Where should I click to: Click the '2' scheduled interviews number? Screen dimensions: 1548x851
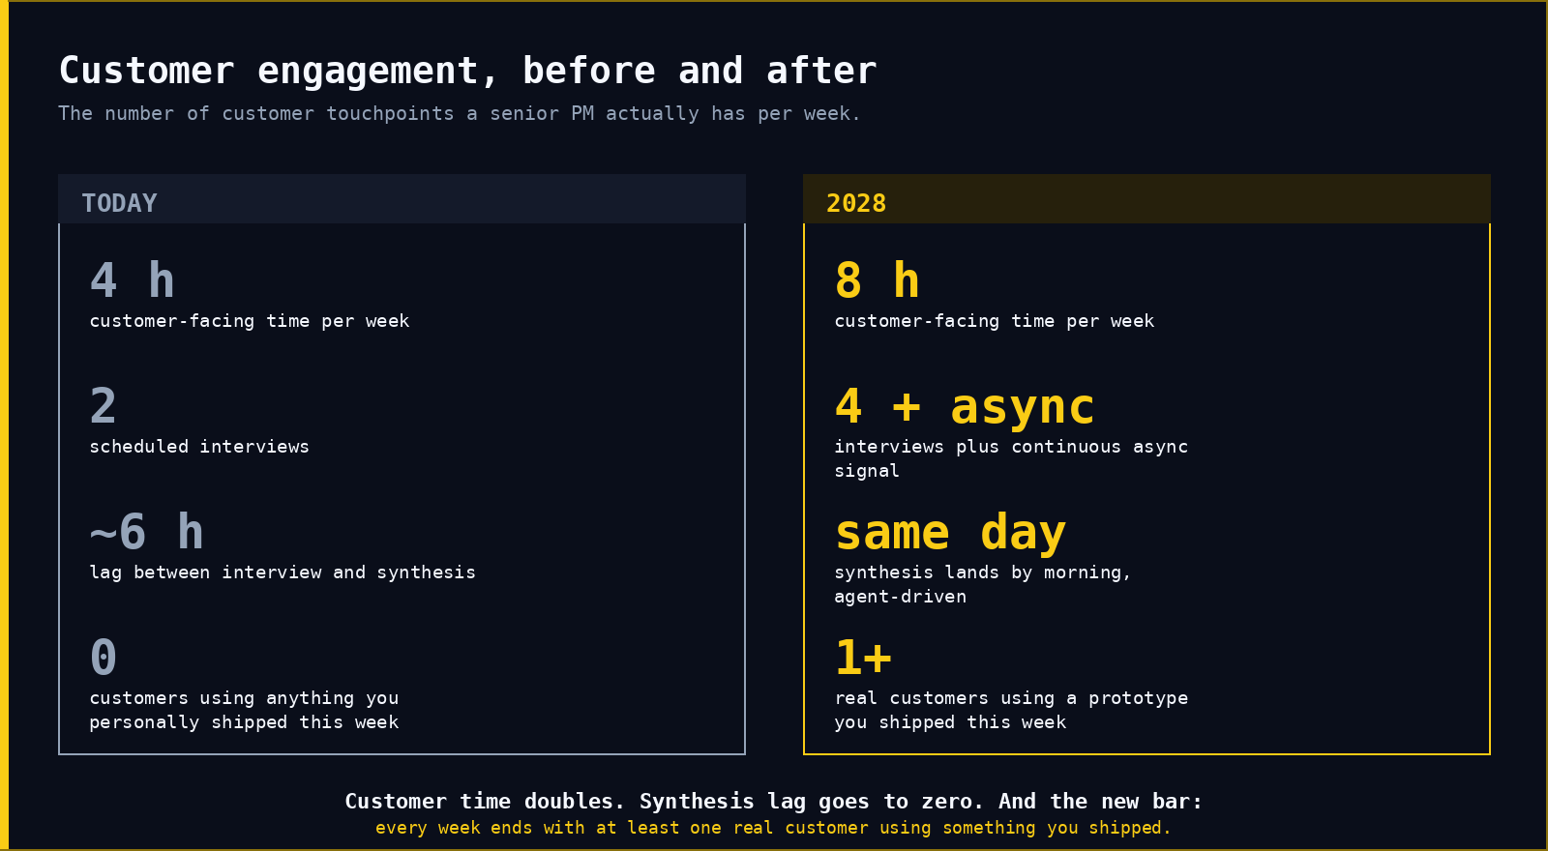[104, 406]
